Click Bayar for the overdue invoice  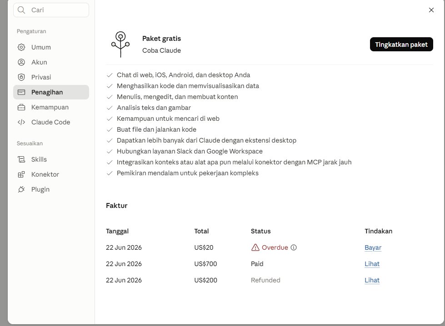pyautogui.click(x=373, y=247)
